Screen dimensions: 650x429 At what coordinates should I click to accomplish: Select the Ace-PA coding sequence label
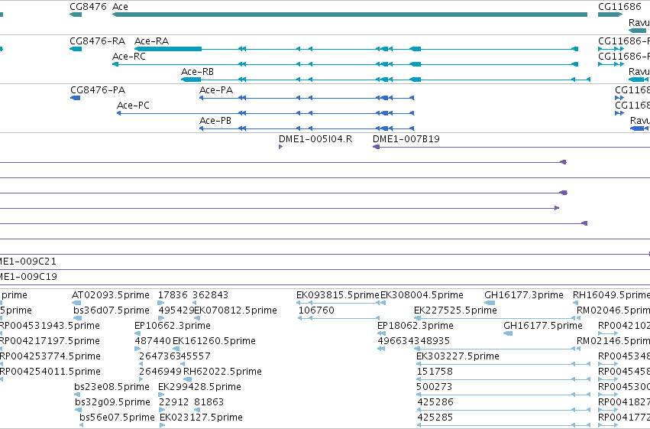pos(216,90)
